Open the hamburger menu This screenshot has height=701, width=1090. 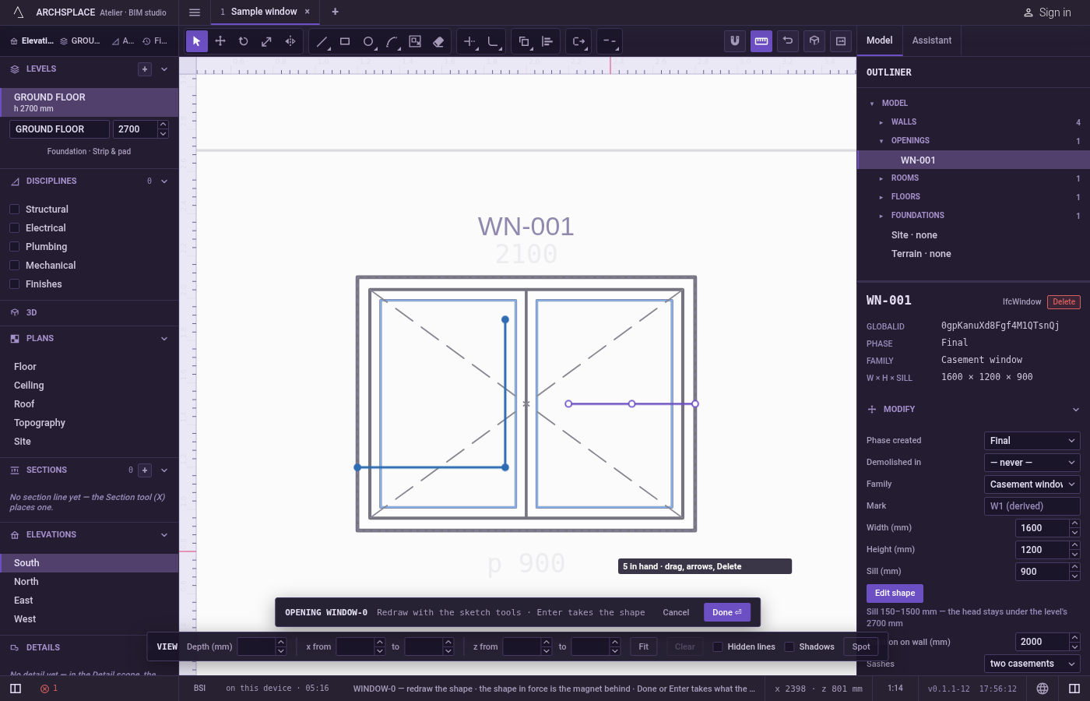(195, 12)
